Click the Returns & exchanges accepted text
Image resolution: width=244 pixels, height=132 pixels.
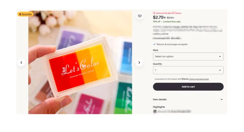click(172, 44)
